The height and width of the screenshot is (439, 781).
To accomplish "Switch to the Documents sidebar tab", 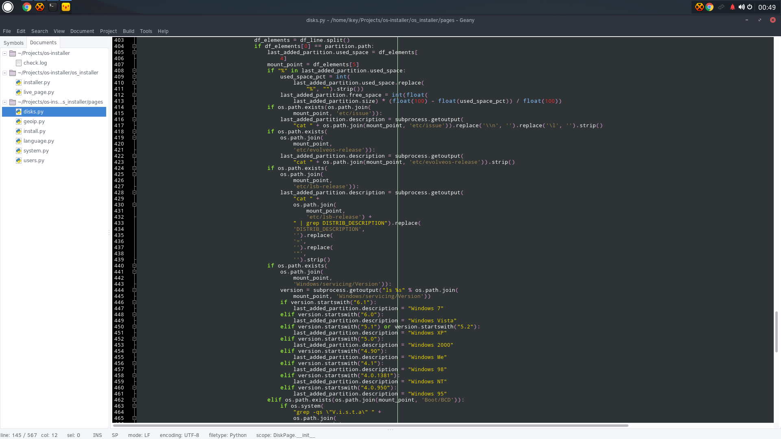I will [43, 42].
